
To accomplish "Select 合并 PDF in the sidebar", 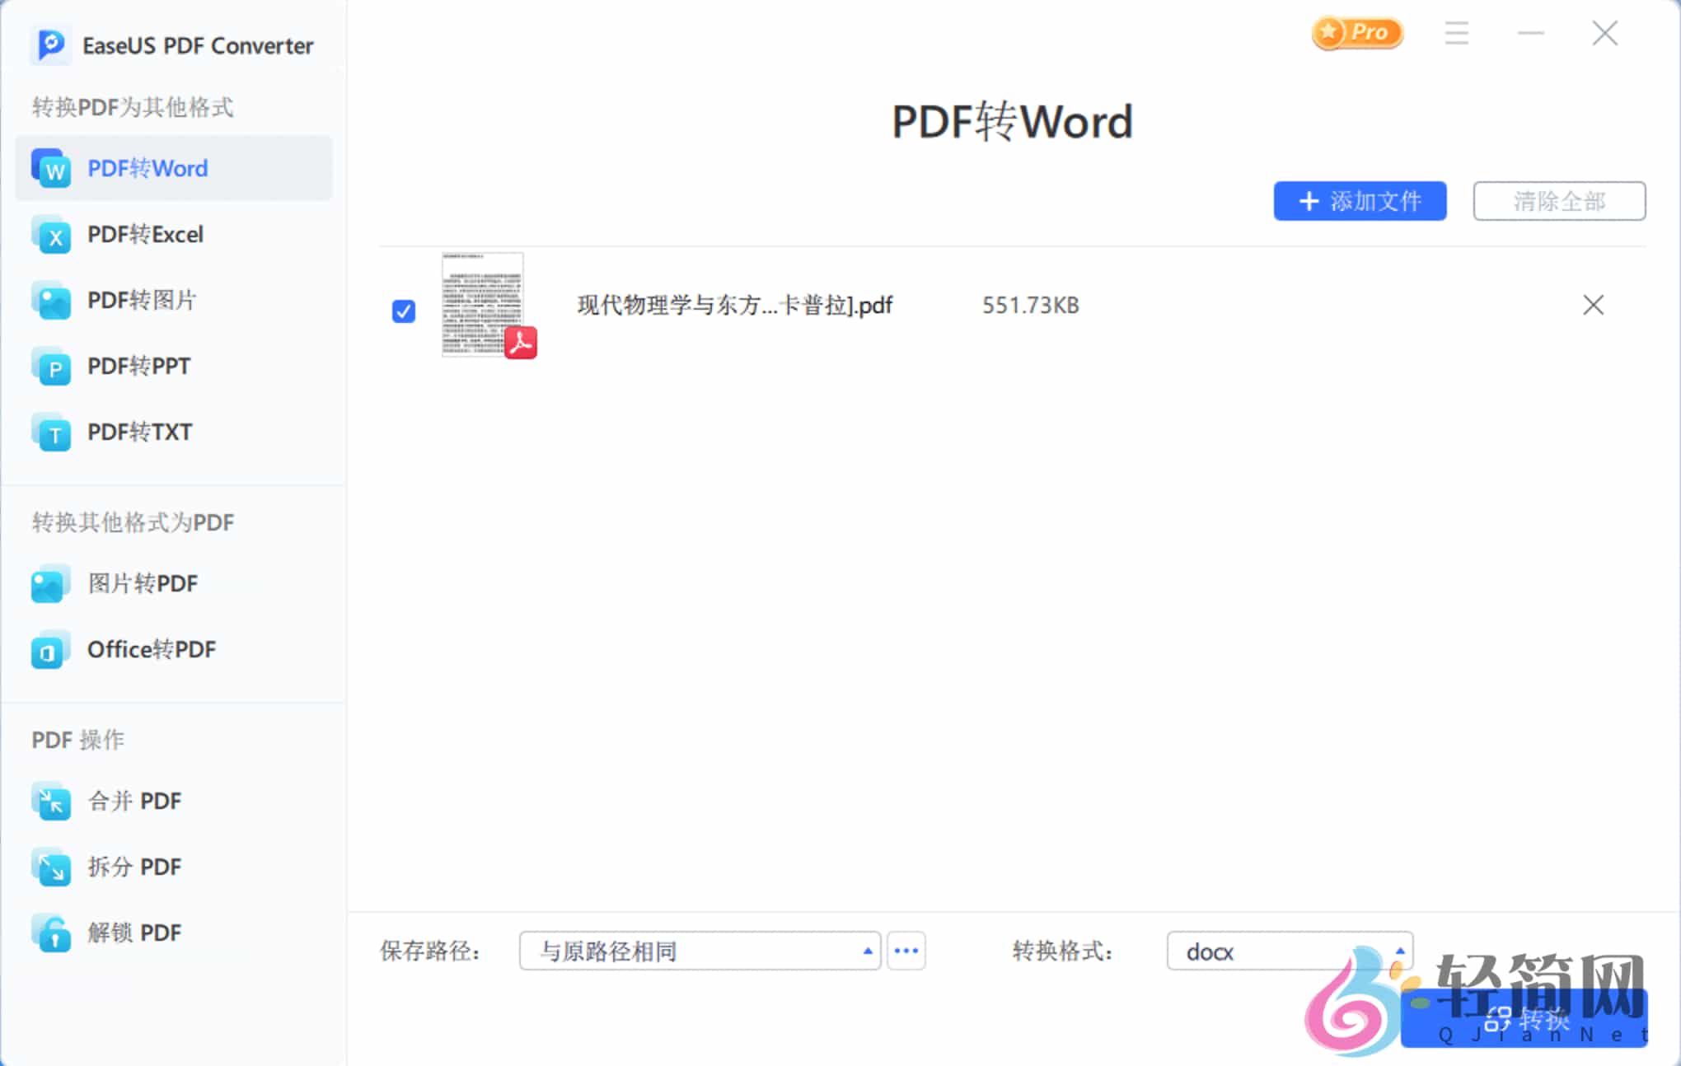I will pos(174,801).
